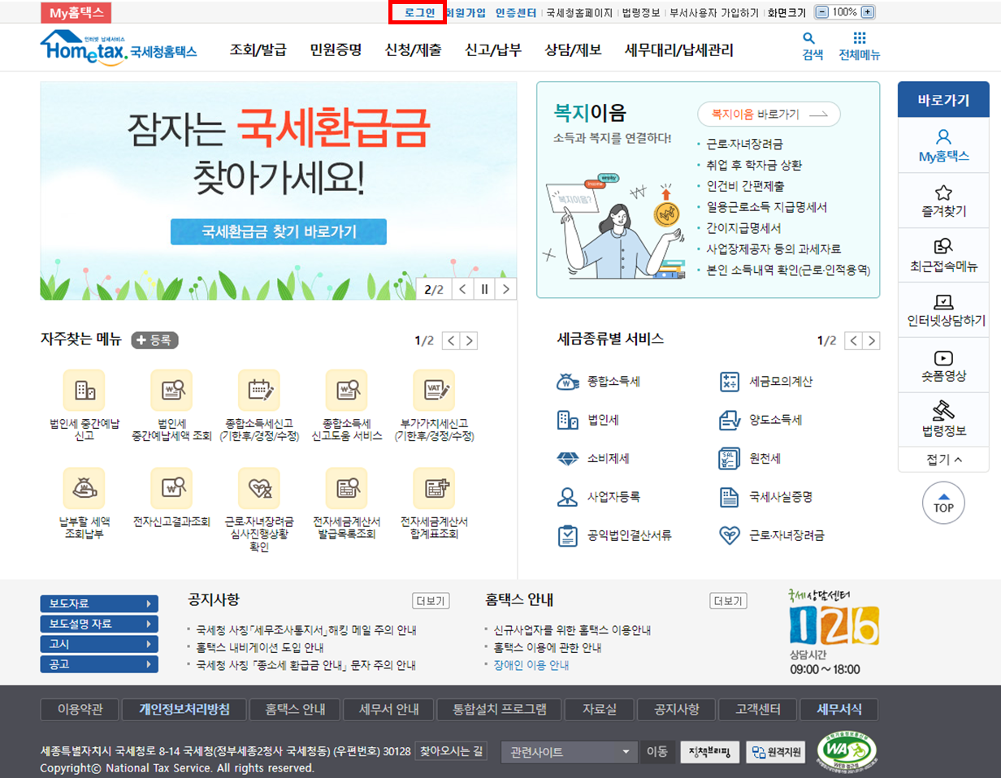Open 종합소득세 신고도움 서비스 icon

[346, 390]
